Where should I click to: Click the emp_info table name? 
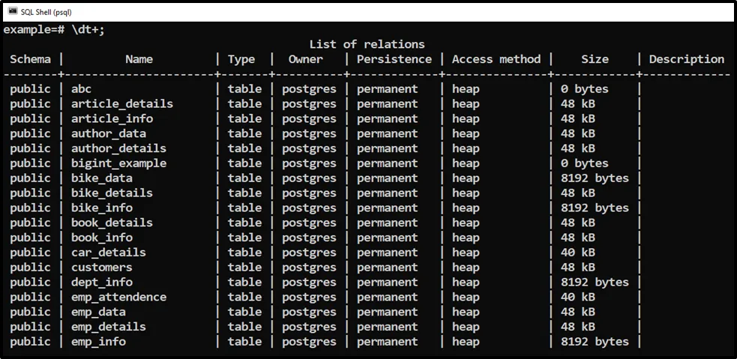point(98,342)
